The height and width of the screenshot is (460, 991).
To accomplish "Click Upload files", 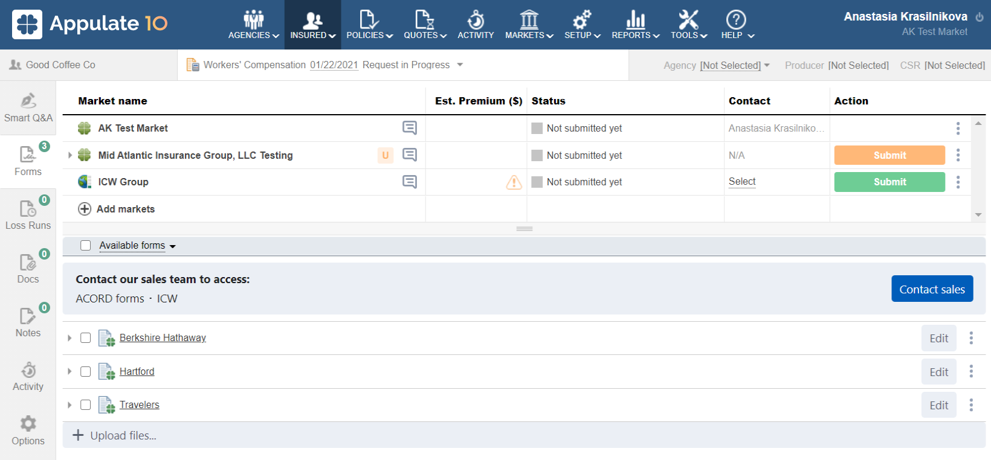I will coord(115,435).
